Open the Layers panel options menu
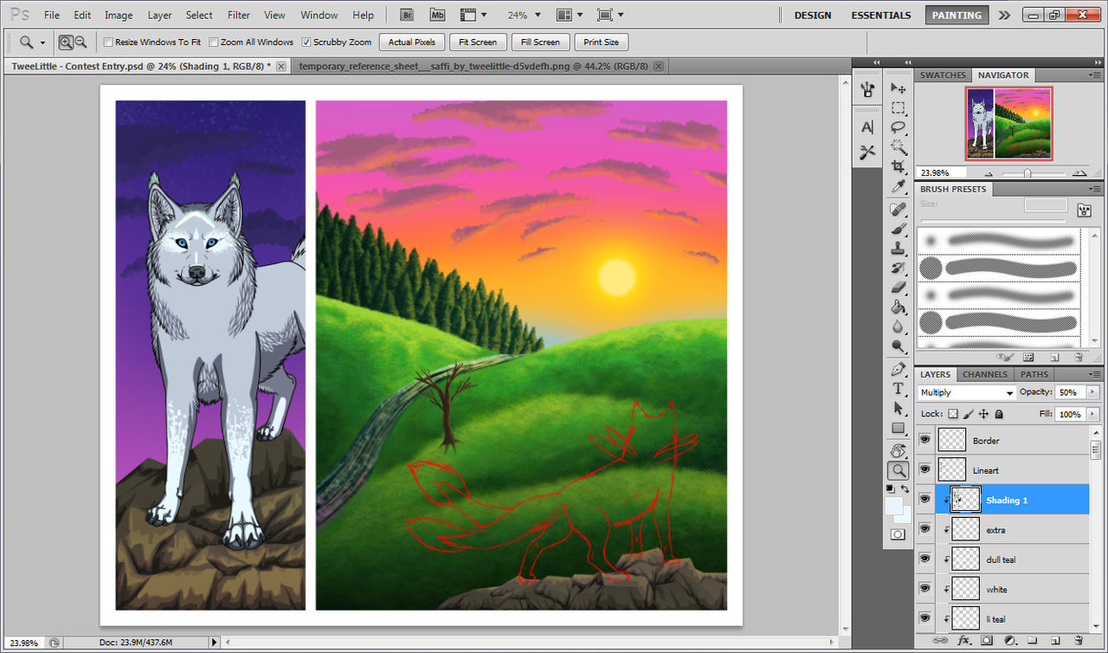1108x653 pixels. point(1095,374)
